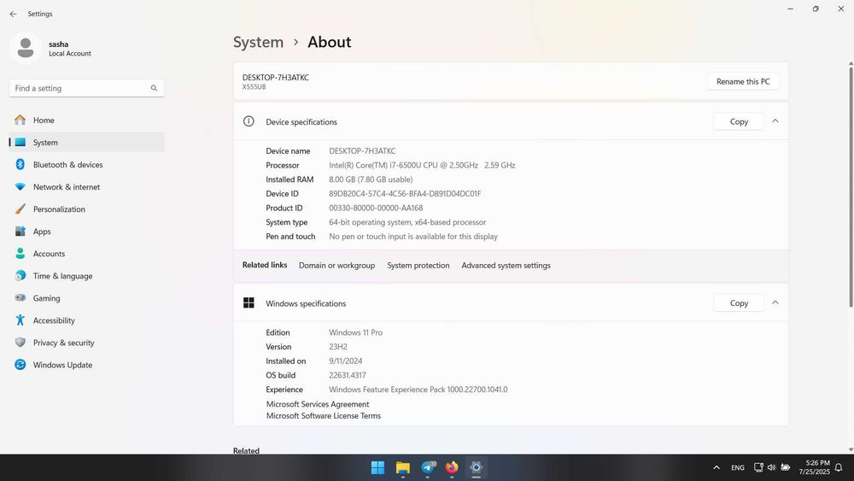Collapse the Windows specifications section
Image resolution: width=854 pixels, height=481 pixels.
coord(775,302)
